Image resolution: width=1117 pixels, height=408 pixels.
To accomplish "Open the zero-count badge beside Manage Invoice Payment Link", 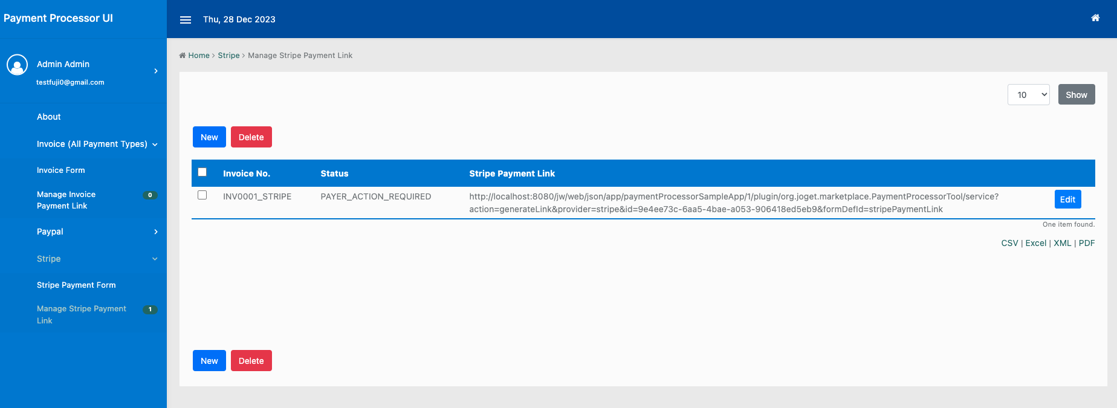I will point(150,195).
